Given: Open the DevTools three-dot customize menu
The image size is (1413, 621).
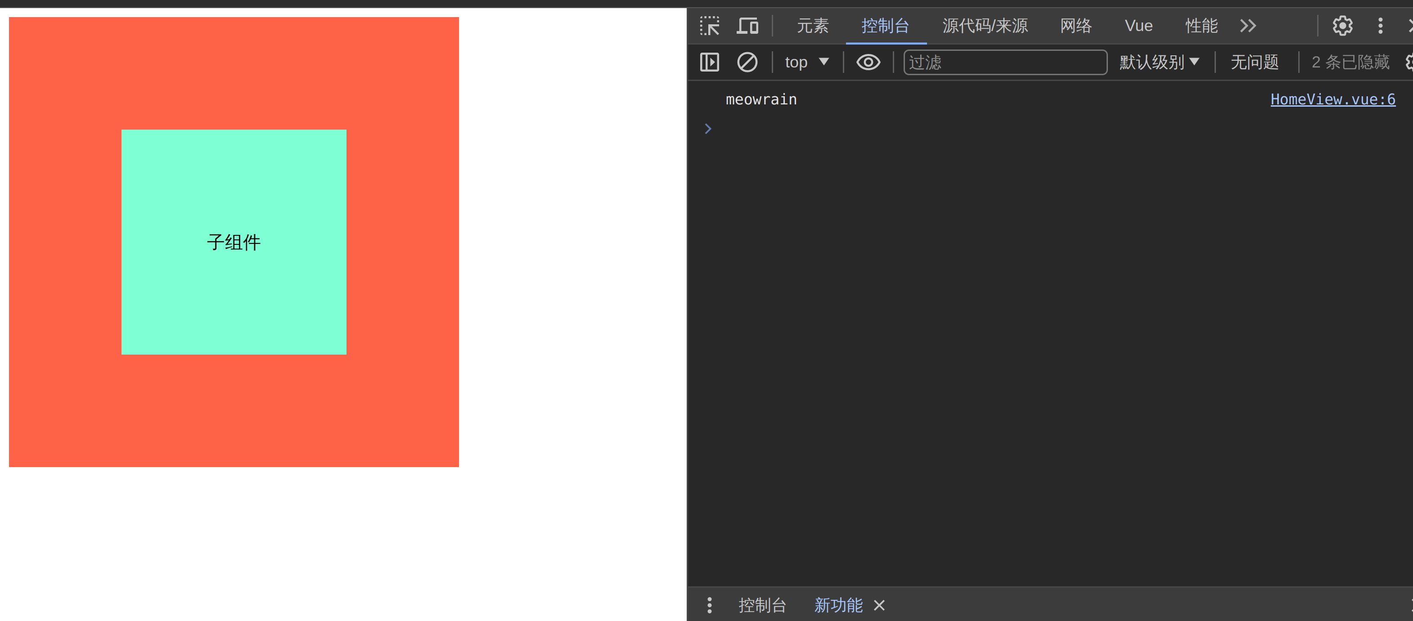Looking at the screenshot, I should coord(1380,26).
